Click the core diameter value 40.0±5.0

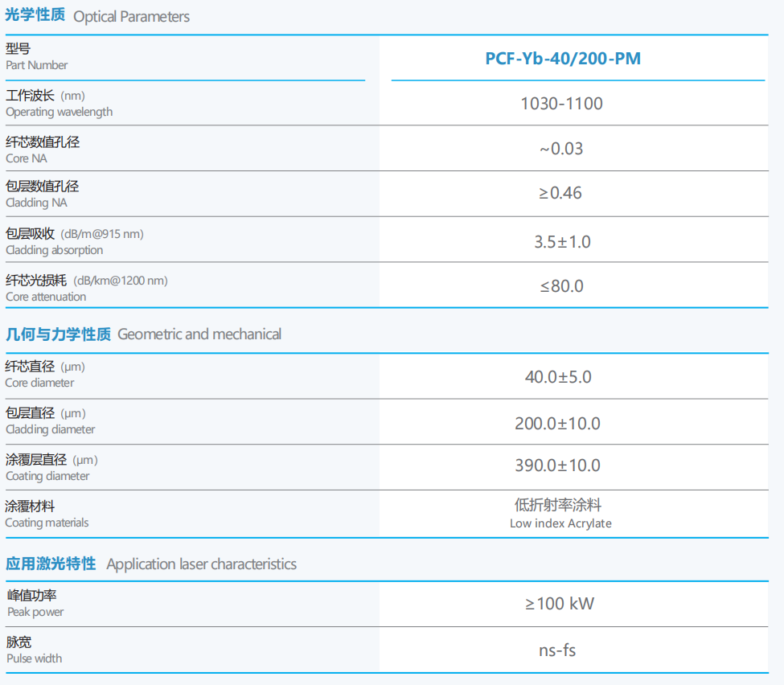(x=561, y=377)
